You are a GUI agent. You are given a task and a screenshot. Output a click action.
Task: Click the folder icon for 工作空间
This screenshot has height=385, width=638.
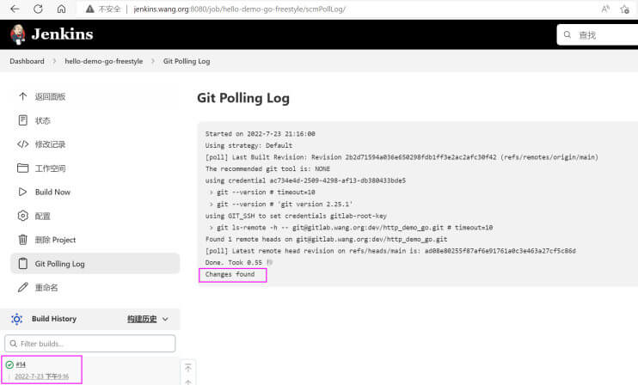point(22,168)
